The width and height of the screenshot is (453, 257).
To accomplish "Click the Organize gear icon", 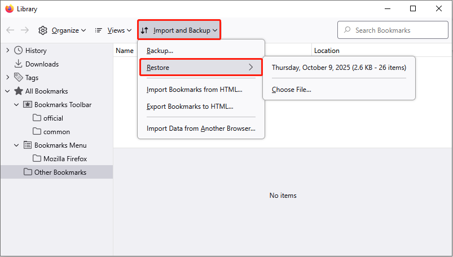I will [43, 30].
